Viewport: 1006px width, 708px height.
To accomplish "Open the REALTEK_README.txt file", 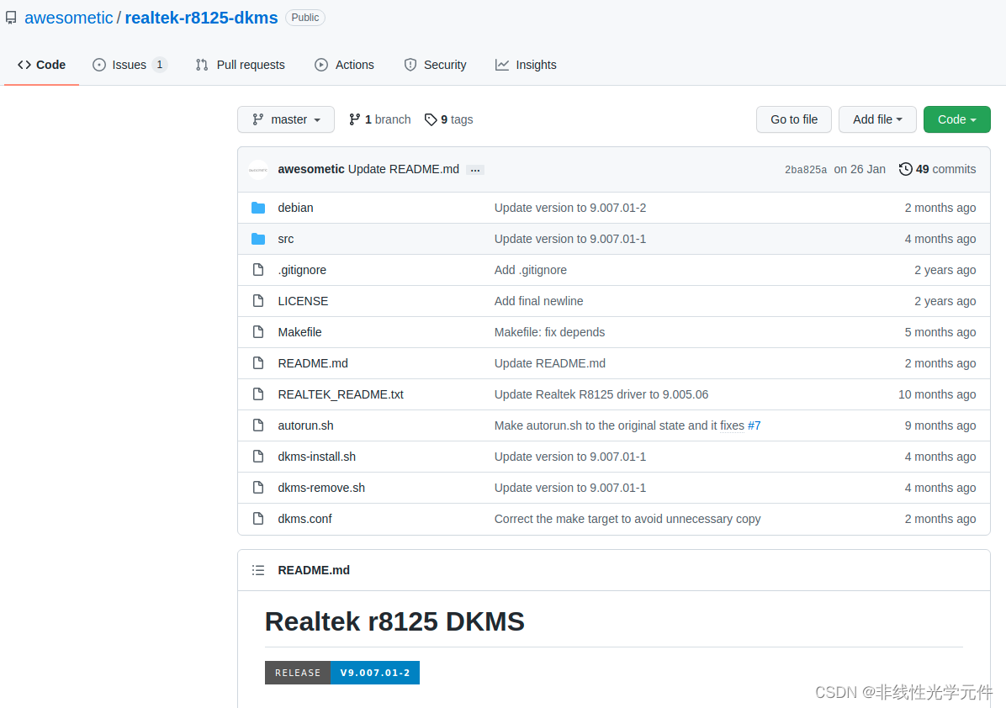I will tap(341, 394).
